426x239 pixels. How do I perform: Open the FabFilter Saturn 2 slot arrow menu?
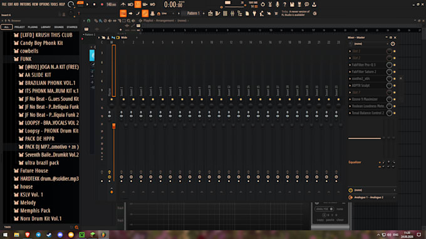pos(350,71)
